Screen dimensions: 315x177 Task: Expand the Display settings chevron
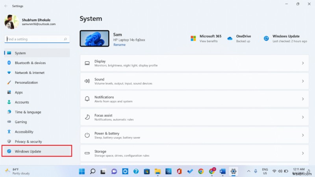pyautogui.click(x=303, y=63)
